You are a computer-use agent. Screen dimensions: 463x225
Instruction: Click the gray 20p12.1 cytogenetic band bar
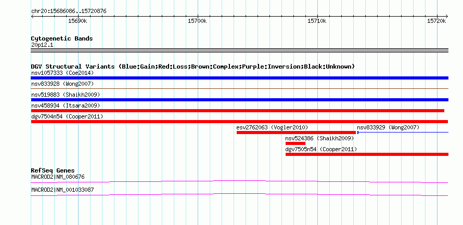[239, 50]
